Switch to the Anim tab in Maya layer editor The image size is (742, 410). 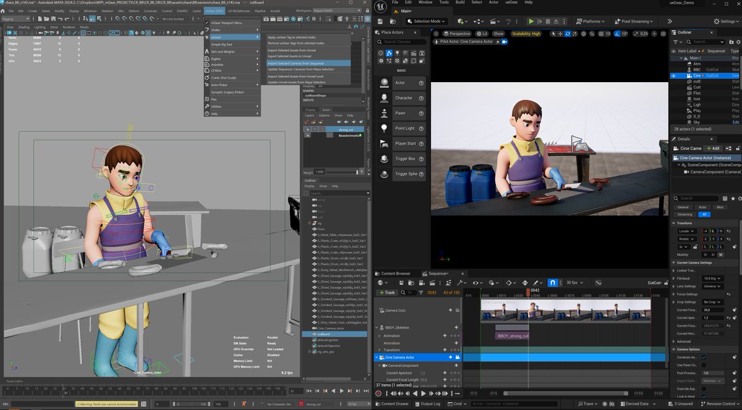(x=326, y=109)
